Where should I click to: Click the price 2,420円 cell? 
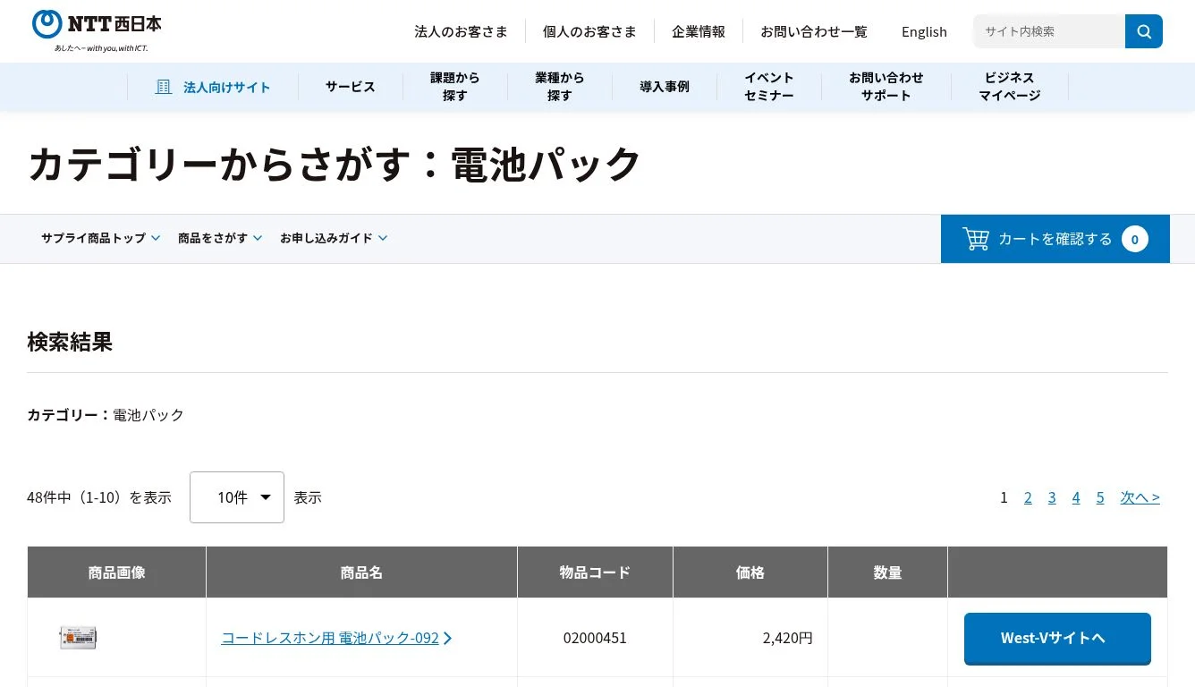point(750,638)
